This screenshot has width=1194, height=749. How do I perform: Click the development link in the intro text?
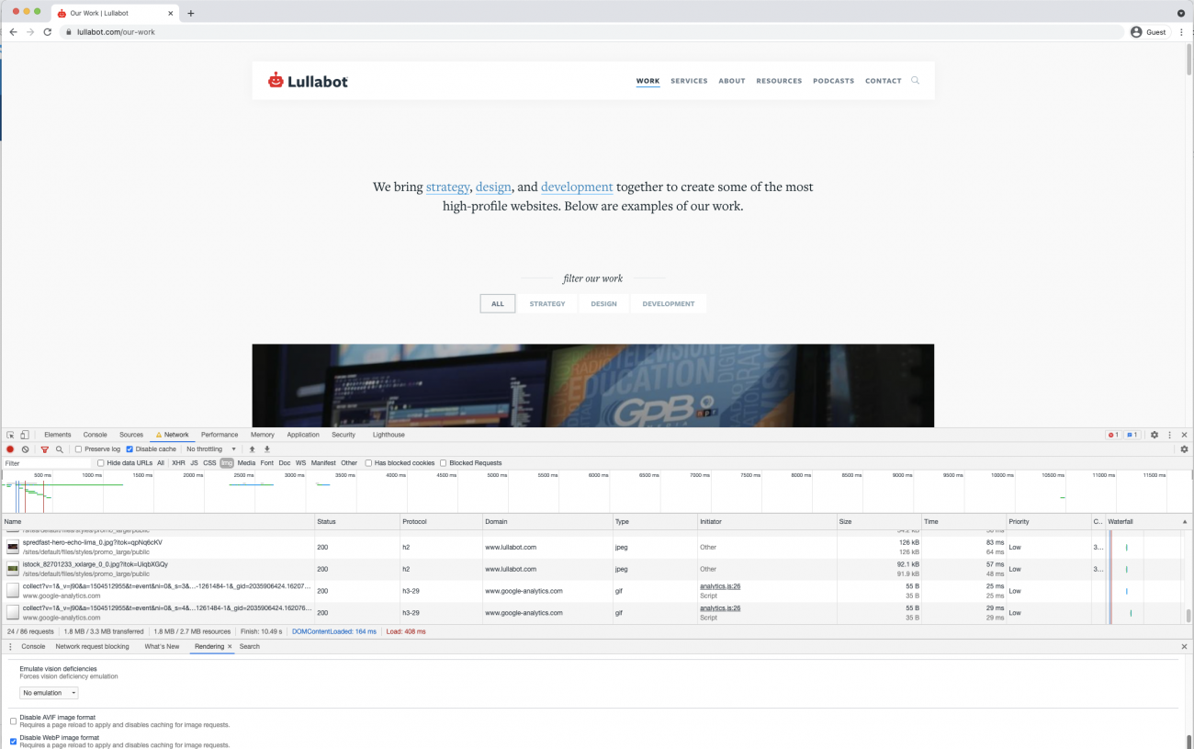[577, 187]
